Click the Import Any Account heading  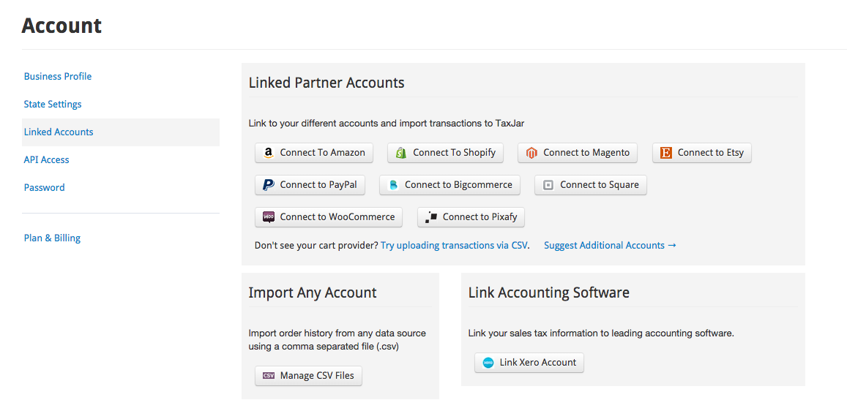click(x=312, y=293)
